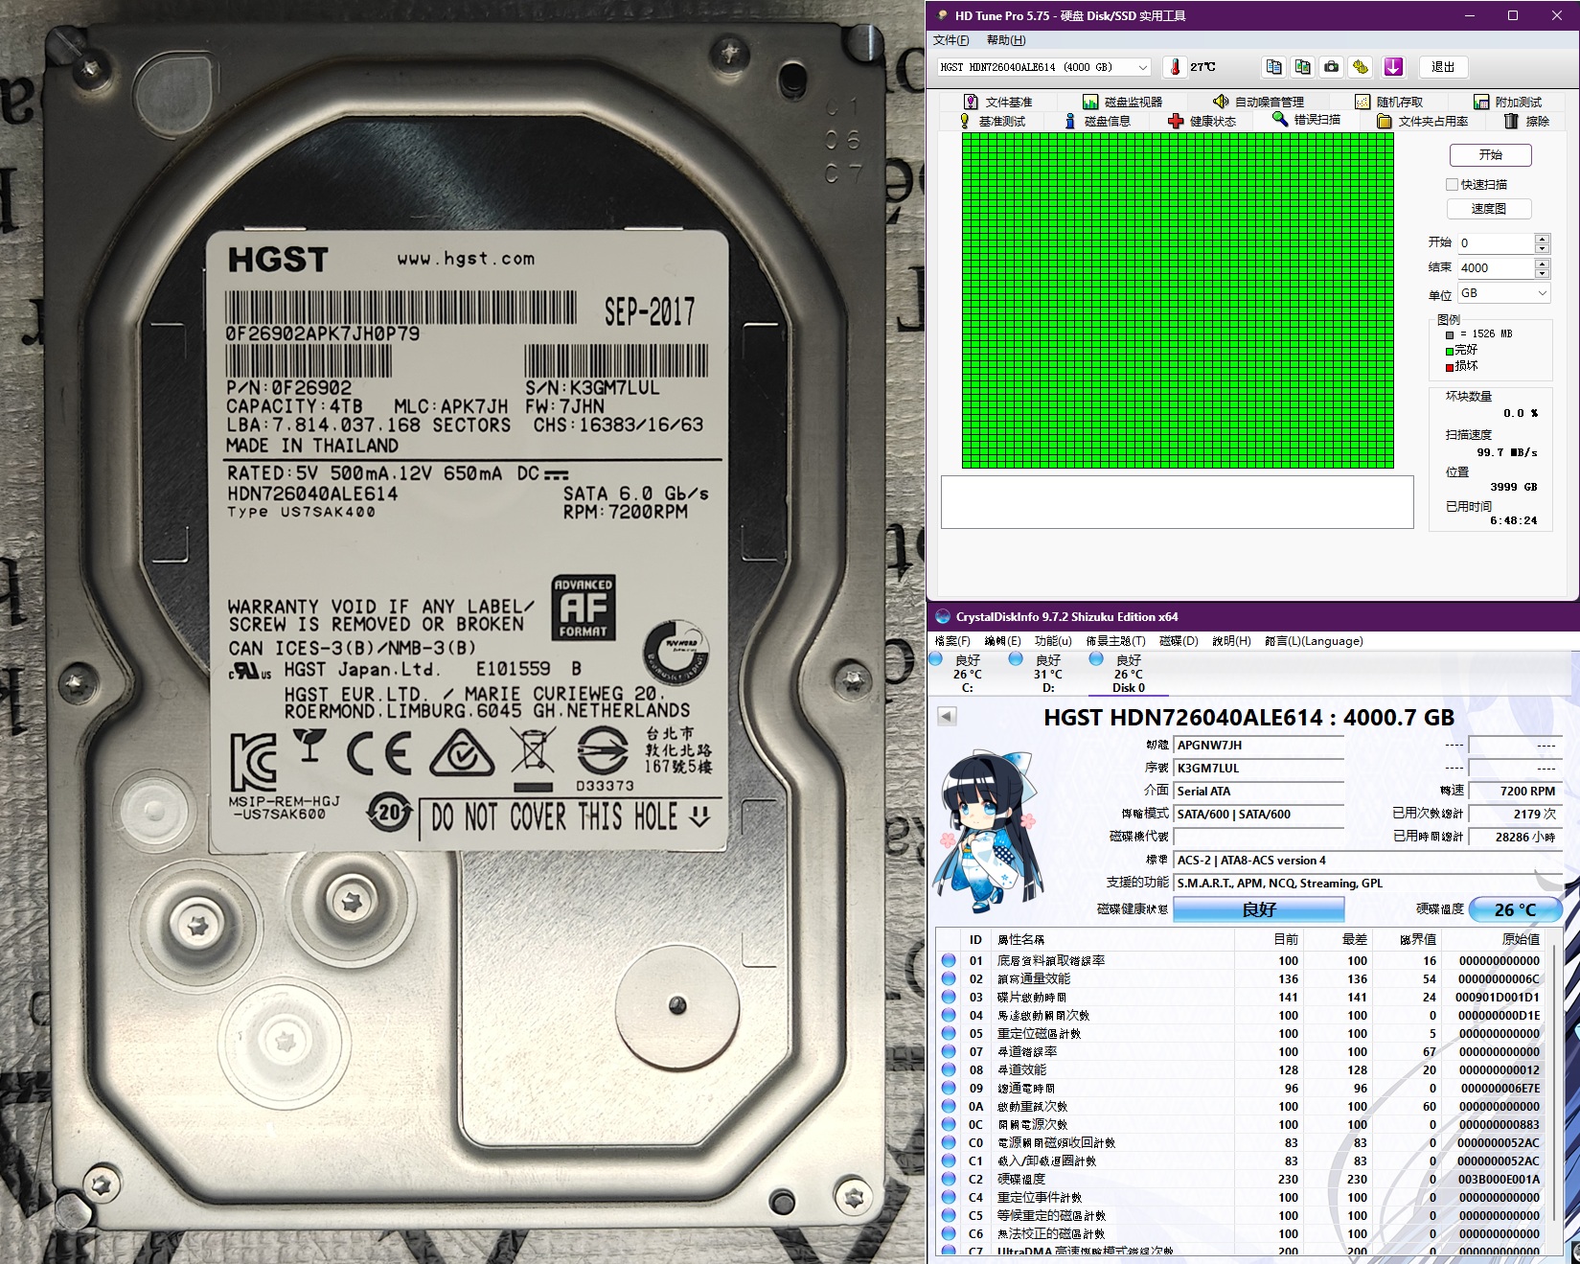Open the 檔案(F) menu in CrystalDiskInfo
Image resolution: width=1580 pixels, height=1264 pixels.
coord(952,641)
